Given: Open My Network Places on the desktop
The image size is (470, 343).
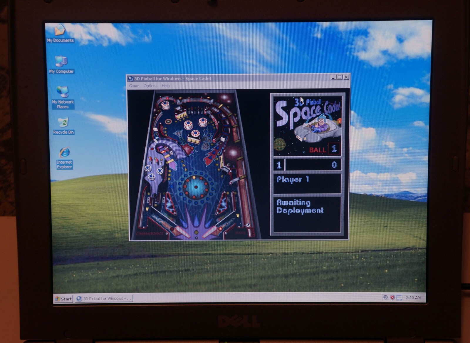Looking at the screenshot, I should (63, 97).
